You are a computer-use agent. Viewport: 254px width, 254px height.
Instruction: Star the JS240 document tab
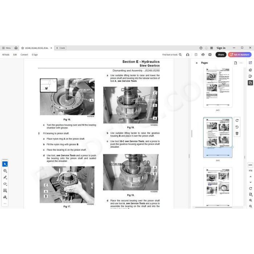point(22,48)
